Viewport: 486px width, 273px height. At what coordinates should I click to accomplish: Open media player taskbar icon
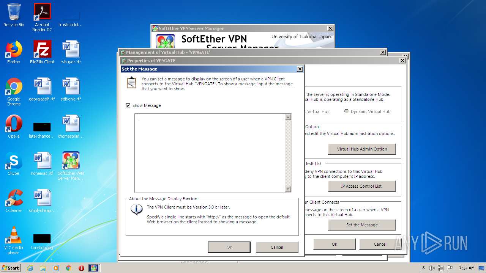(56, 268)
